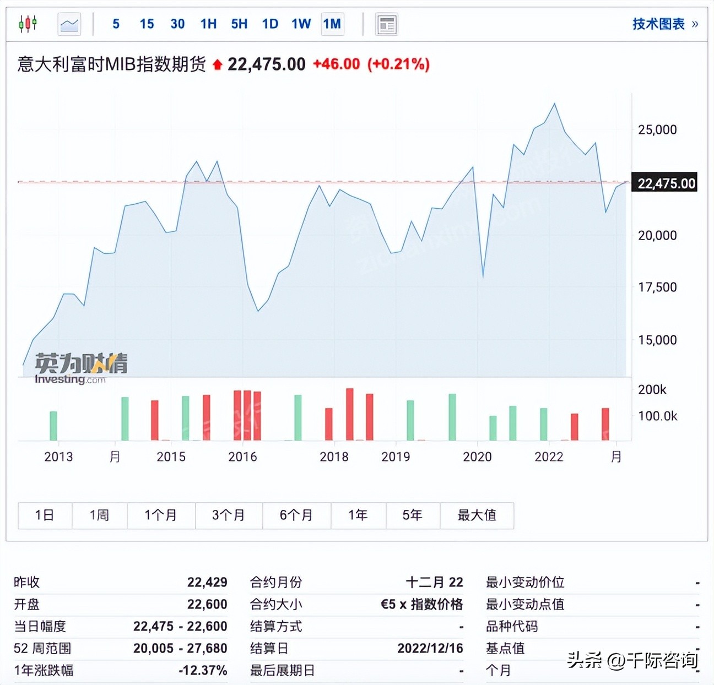Open the news overview panel icon

point(386,24)
